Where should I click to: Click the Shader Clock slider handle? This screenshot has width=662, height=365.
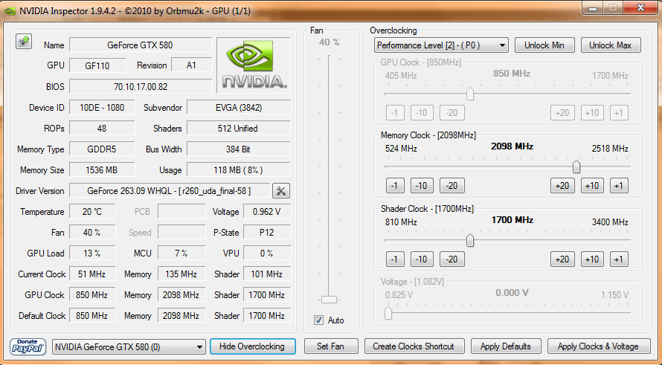(x=470, y=241)
